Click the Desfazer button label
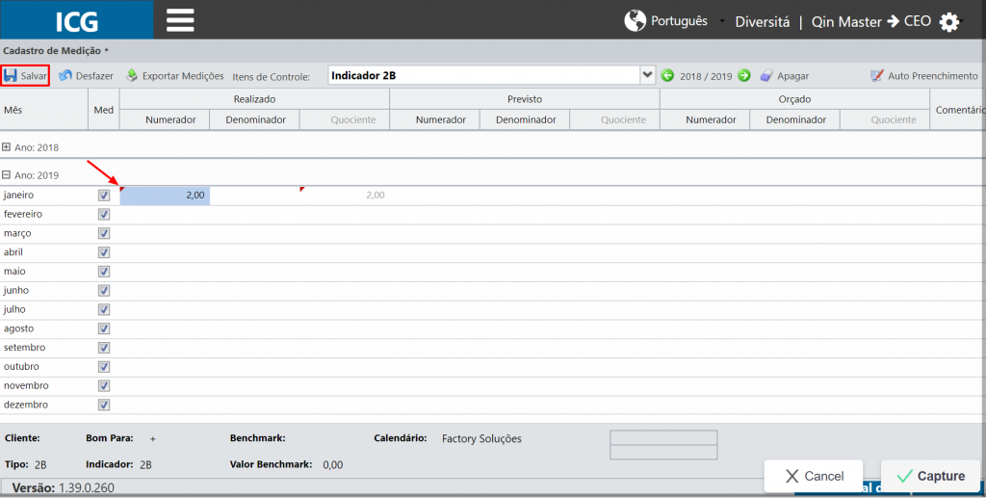 pyautogui.click(x=94, y=76)
